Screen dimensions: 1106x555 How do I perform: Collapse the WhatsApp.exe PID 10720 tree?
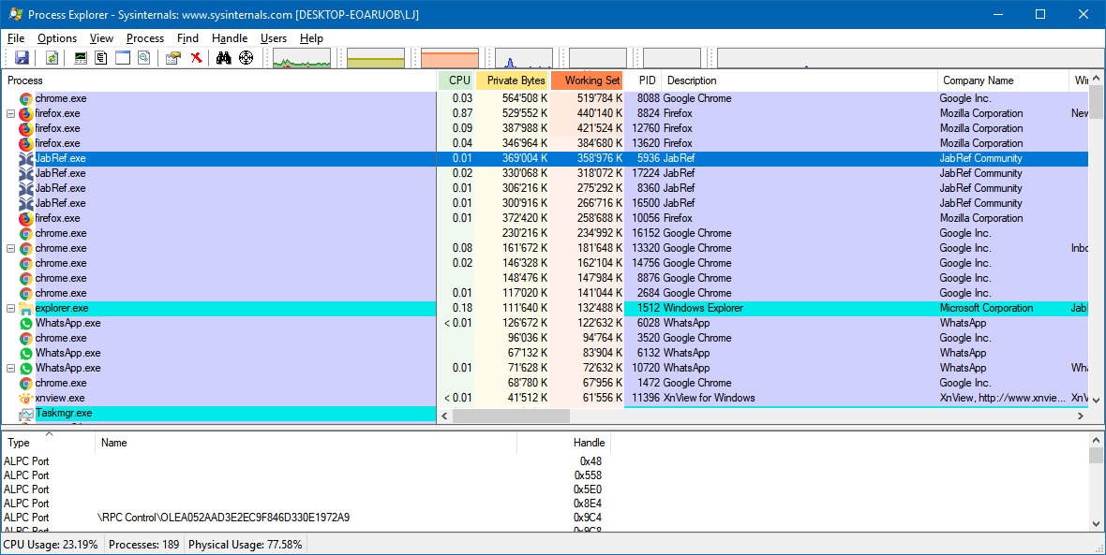coord(10,368)
